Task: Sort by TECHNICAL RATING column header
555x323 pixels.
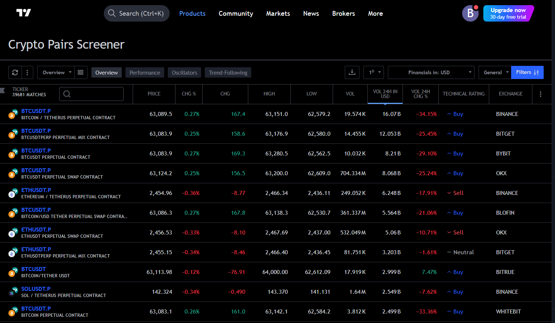Action: tap(464, 94)
